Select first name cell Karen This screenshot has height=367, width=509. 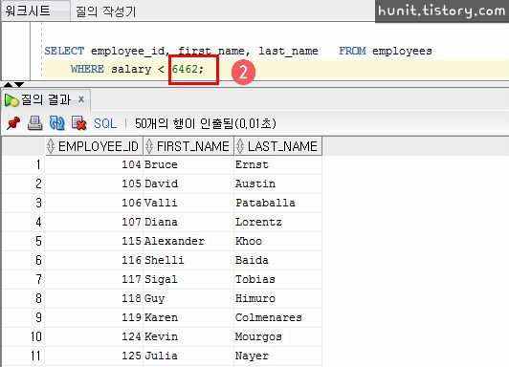[x=188, y=317]
